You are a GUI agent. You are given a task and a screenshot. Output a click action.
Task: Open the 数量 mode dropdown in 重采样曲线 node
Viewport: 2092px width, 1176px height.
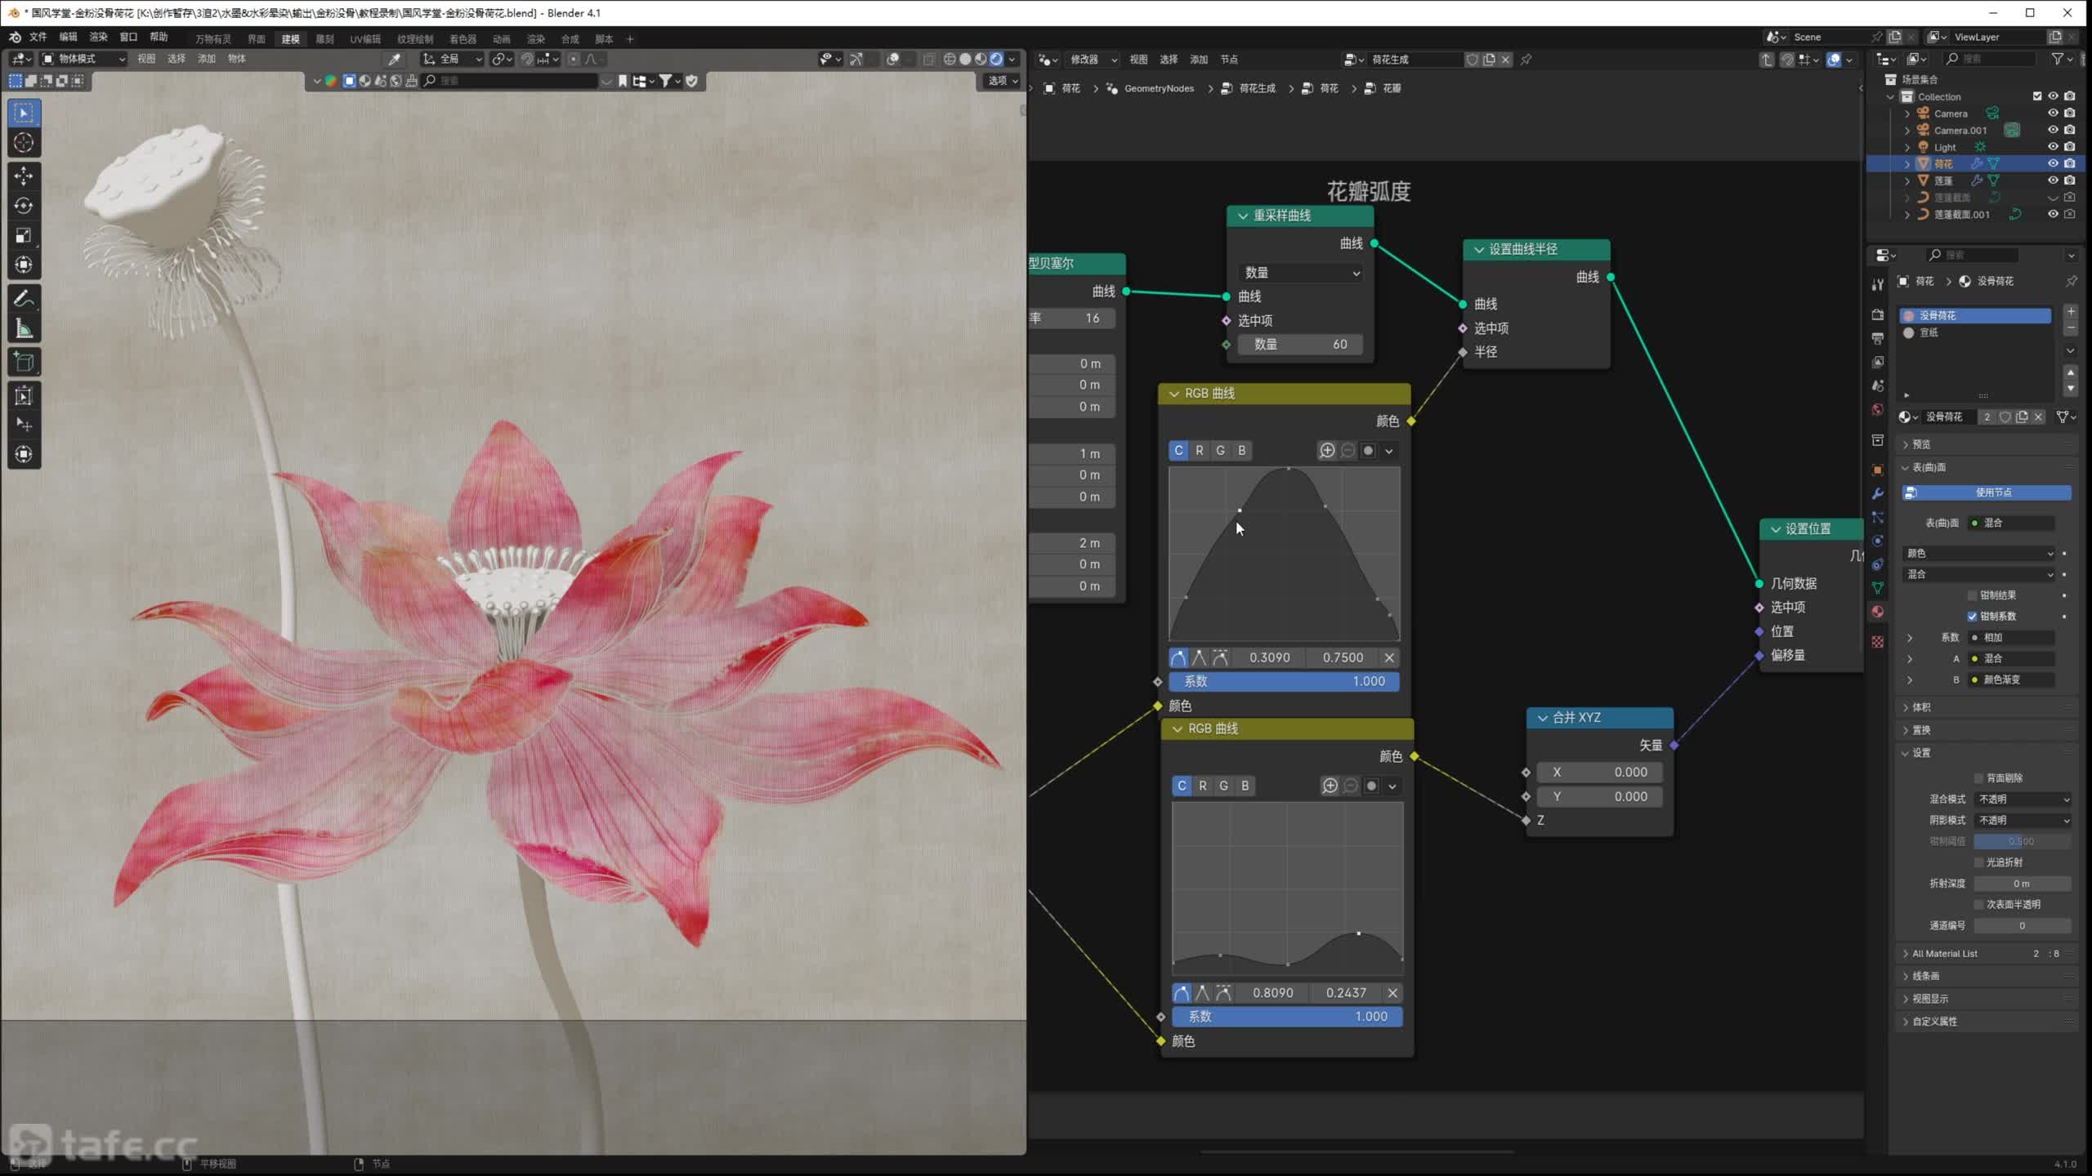1300,273
